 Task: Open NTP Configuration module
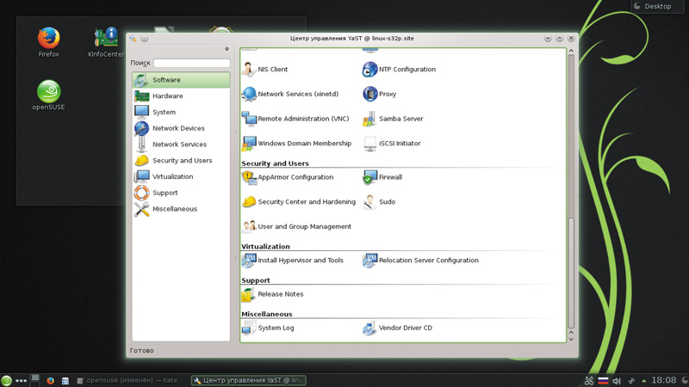(399, 70)
